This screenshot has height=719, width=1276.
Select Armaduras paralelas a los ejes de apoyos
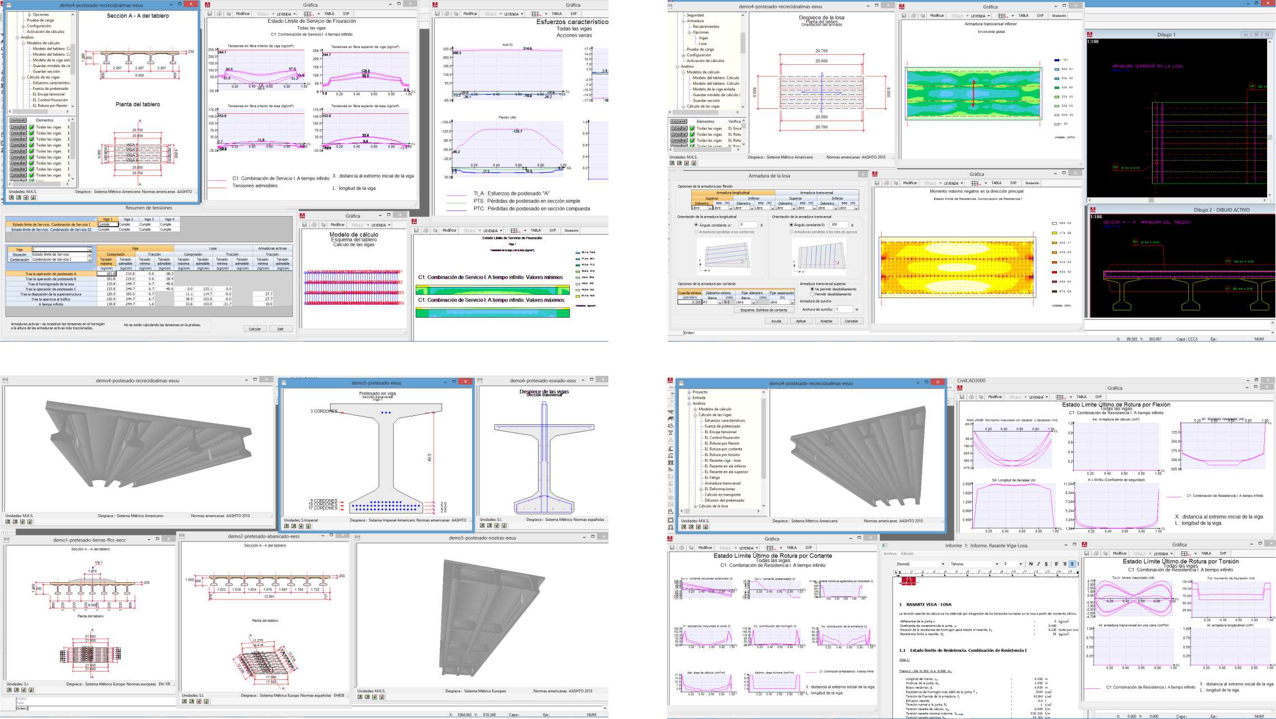[x=791, y=232]
